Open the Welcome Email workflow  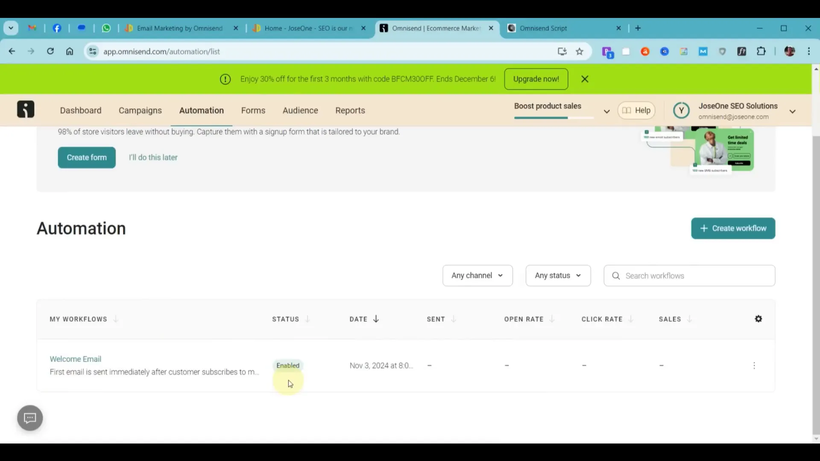[76, 359]
